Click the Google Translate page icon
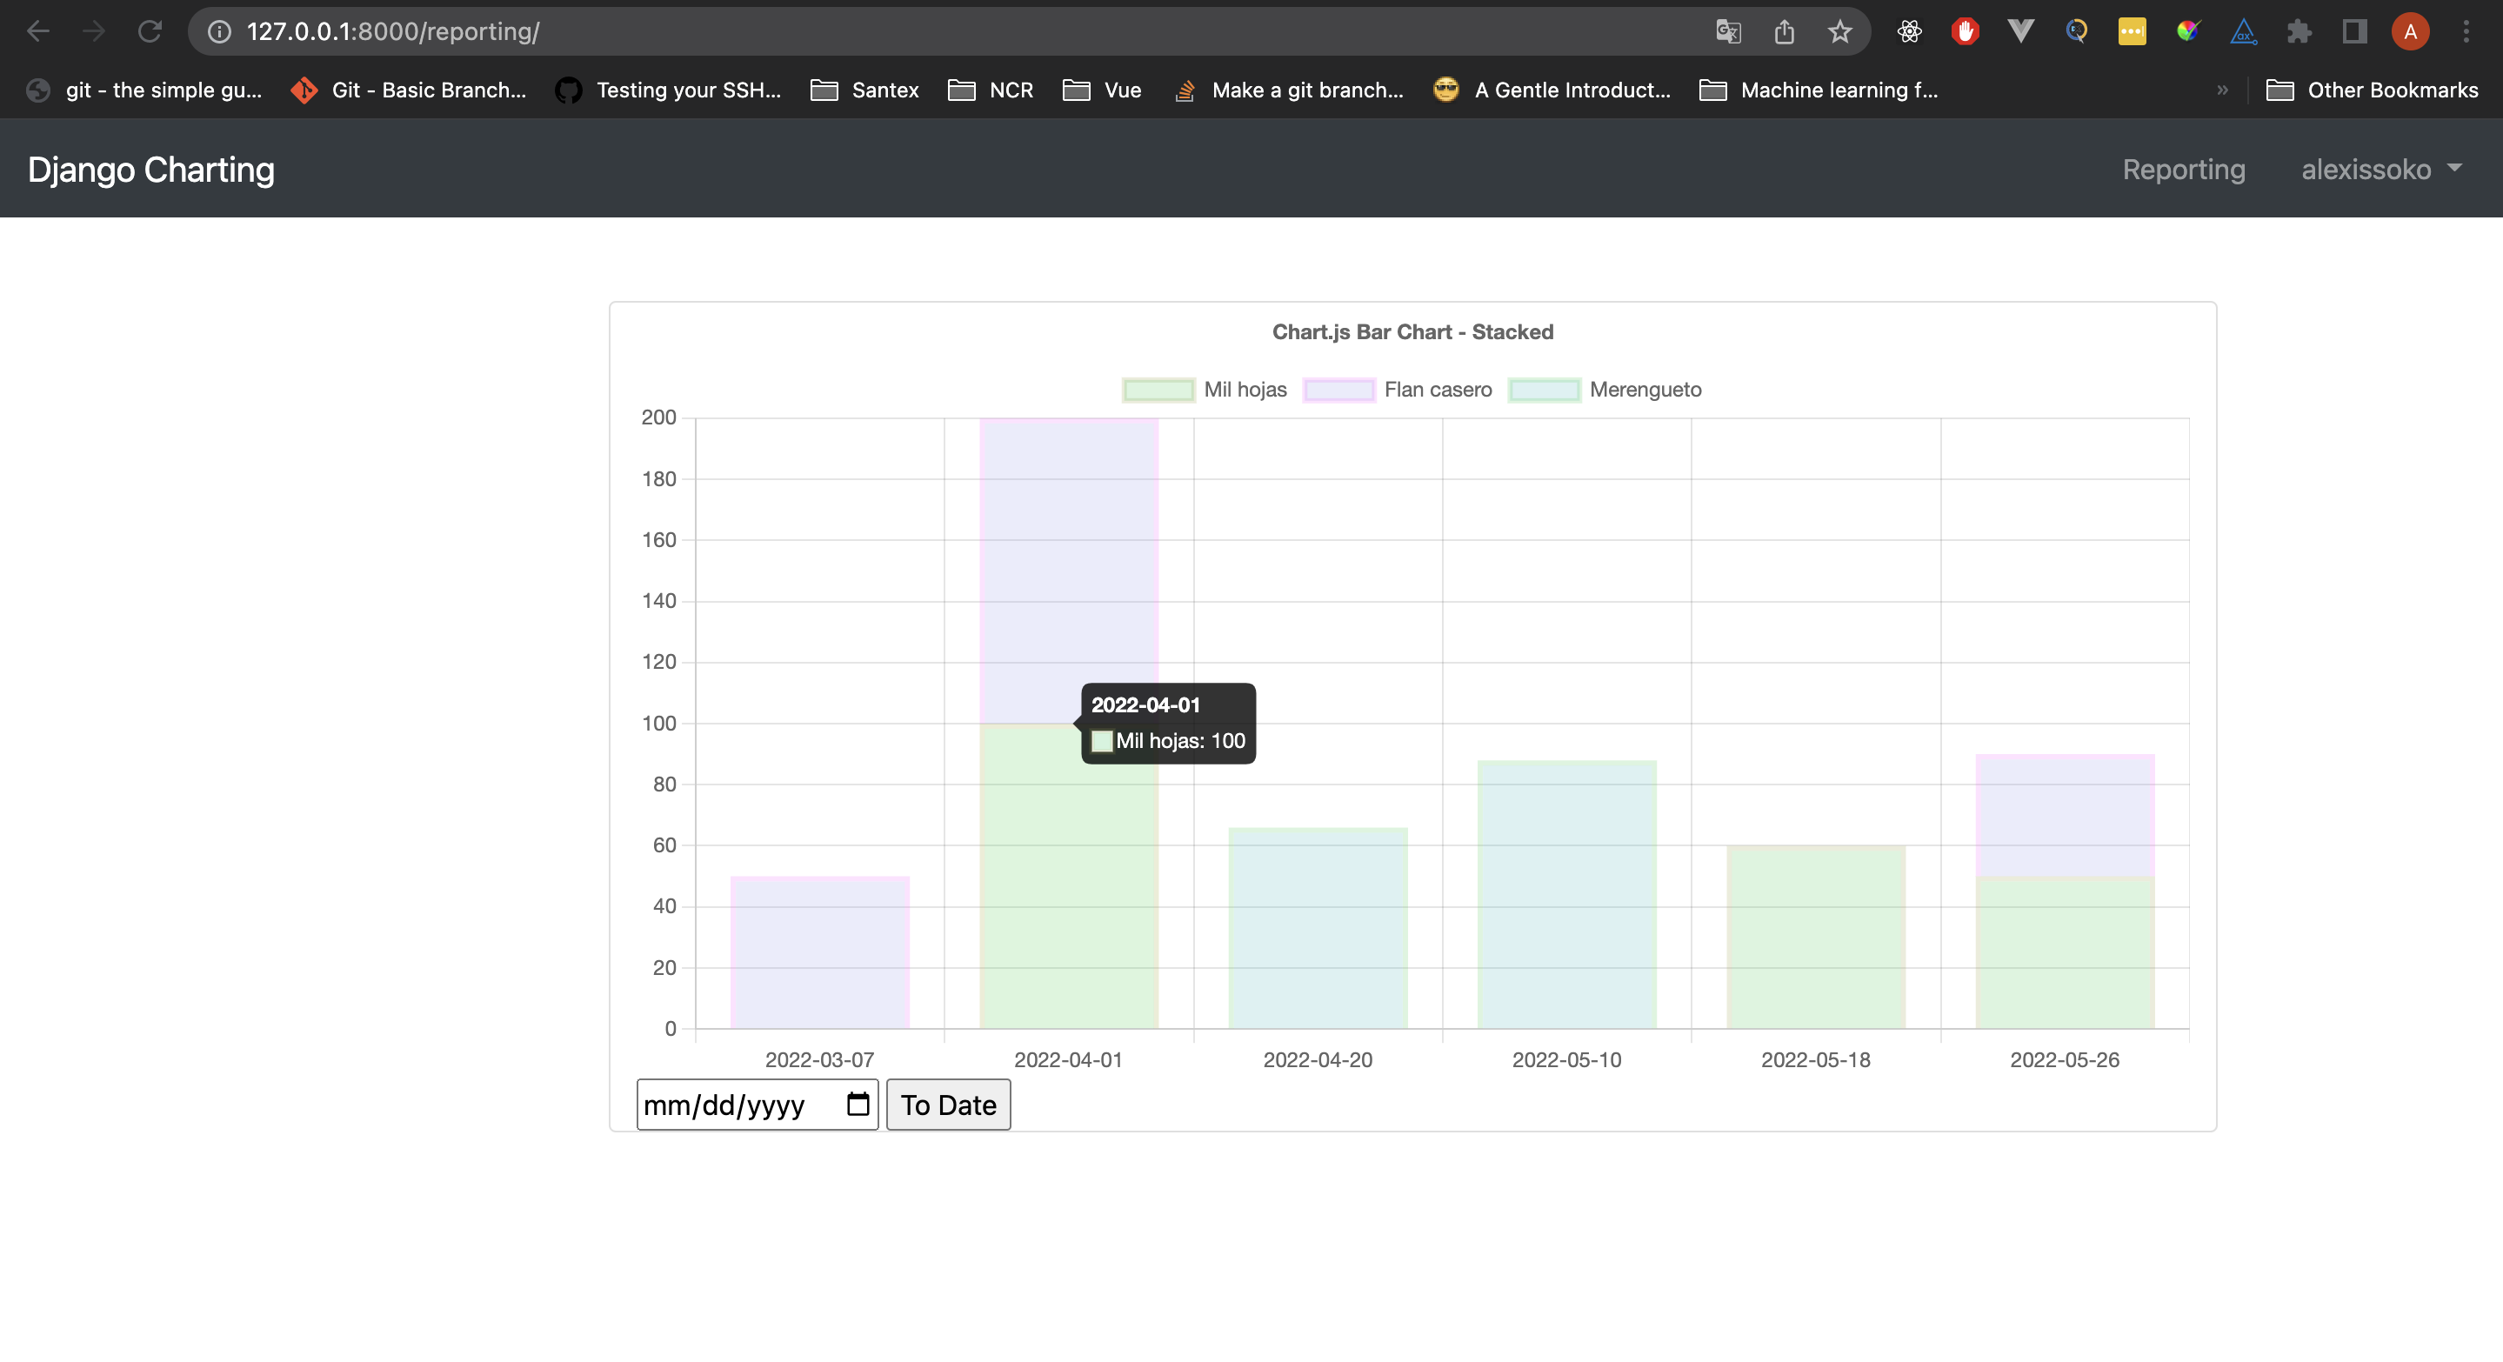The width and height of the screenshot is (2503, 1362). [1729, 30]
